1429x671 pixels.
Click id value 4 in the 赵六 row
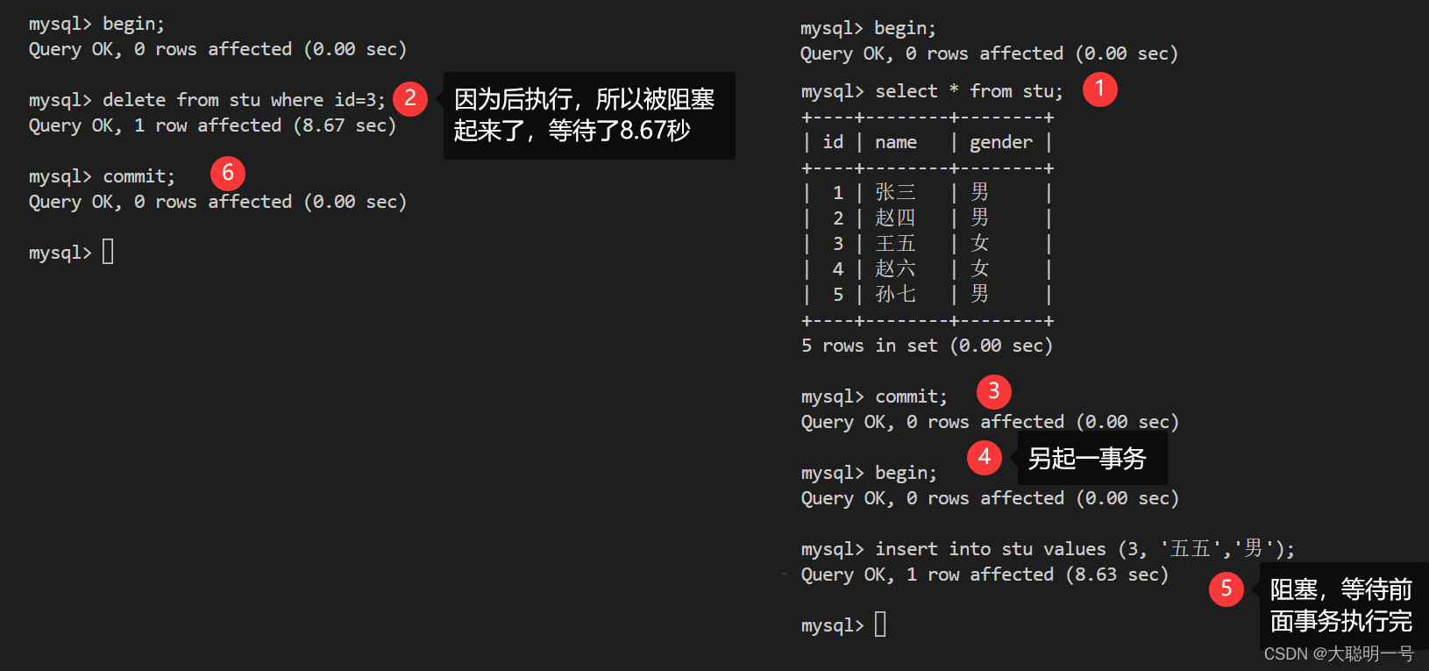point(838,268)
